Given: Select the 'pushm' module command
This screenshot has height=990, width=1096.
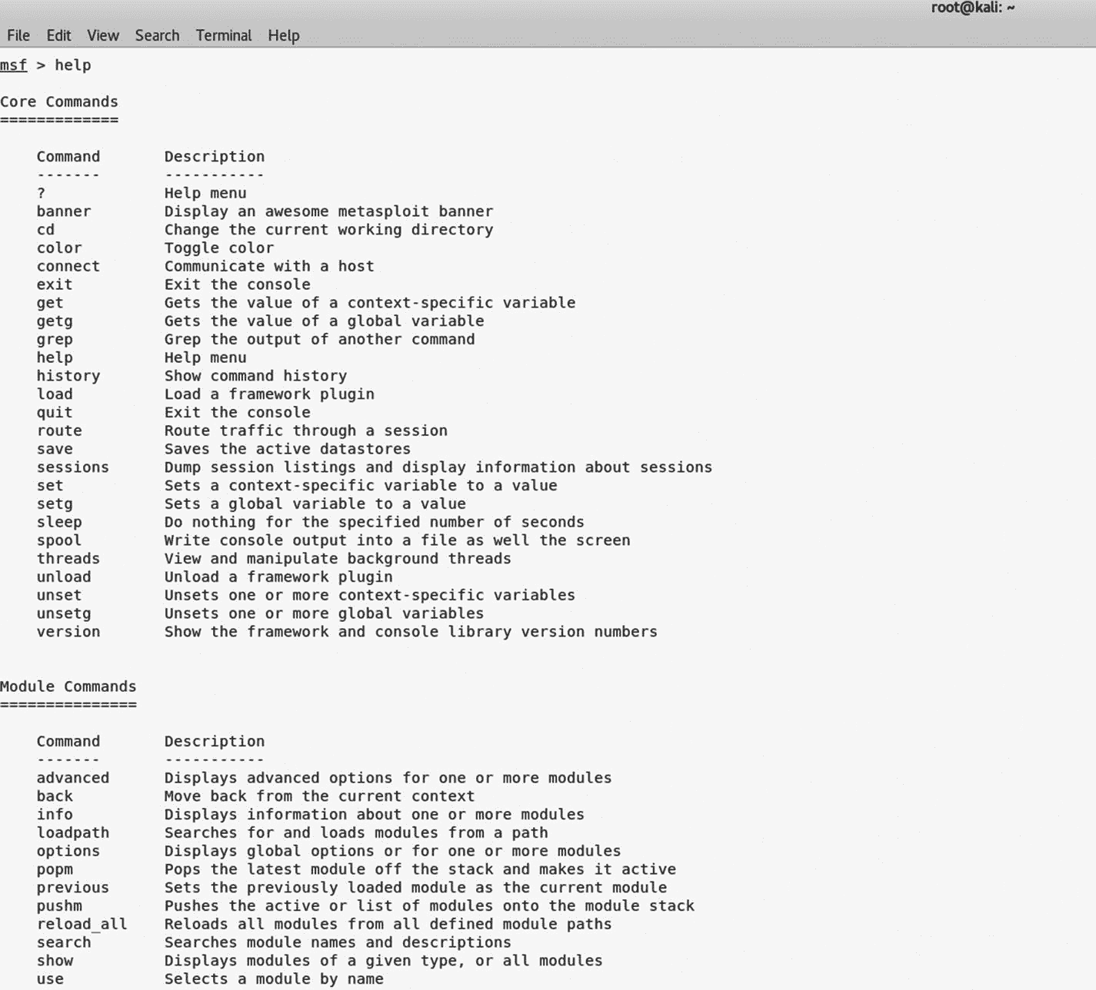Looking at the screenshot, I should tap(59, 906).
